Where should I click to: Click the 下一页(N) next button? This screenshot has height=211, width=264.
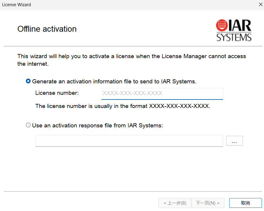pos(208,203)
